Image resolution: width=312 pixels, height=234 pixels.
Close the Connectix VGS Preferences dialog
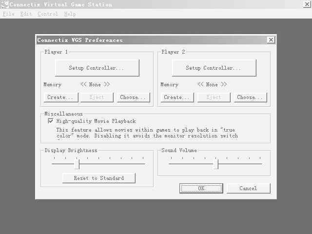coord(271,40)
